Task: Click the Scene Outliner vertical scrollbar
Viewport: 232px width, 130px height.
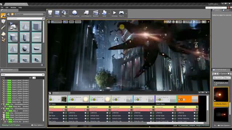Action: [x=43, y=100]
